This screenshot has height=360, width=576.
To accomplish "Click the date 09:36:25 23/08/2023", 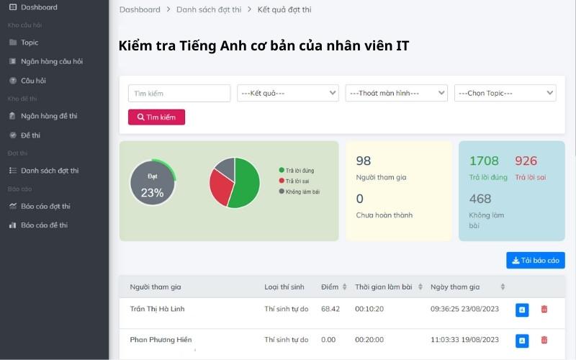I will pos(464,309).
